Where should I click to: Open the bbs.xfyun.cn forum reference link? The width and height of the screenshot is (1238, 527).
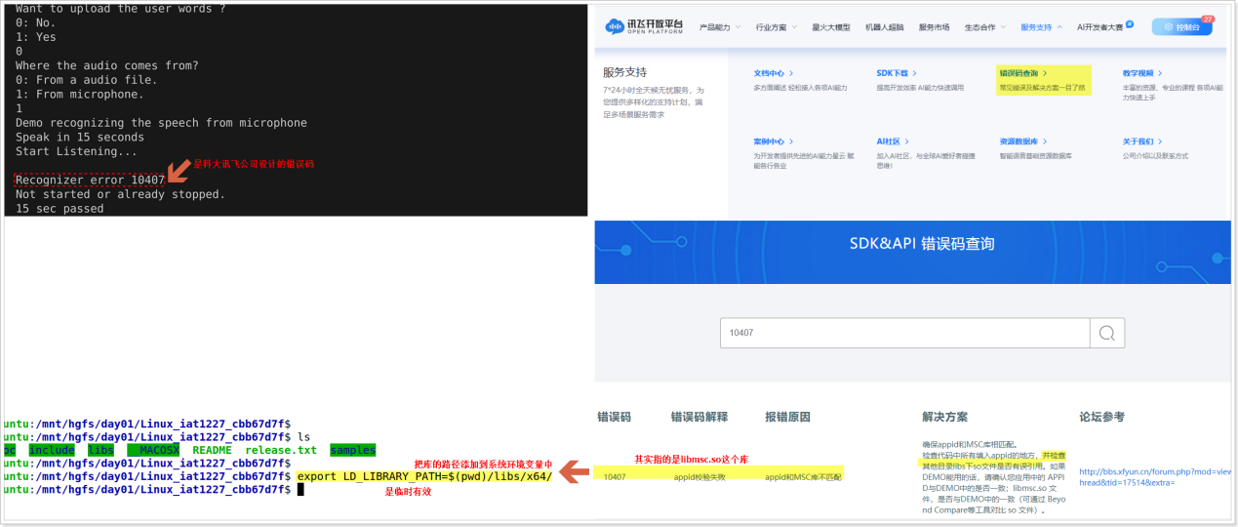pos(1155,477)
